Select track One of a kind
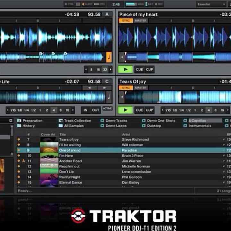Screen dimensions: 231x231 (x=124, y=150)
